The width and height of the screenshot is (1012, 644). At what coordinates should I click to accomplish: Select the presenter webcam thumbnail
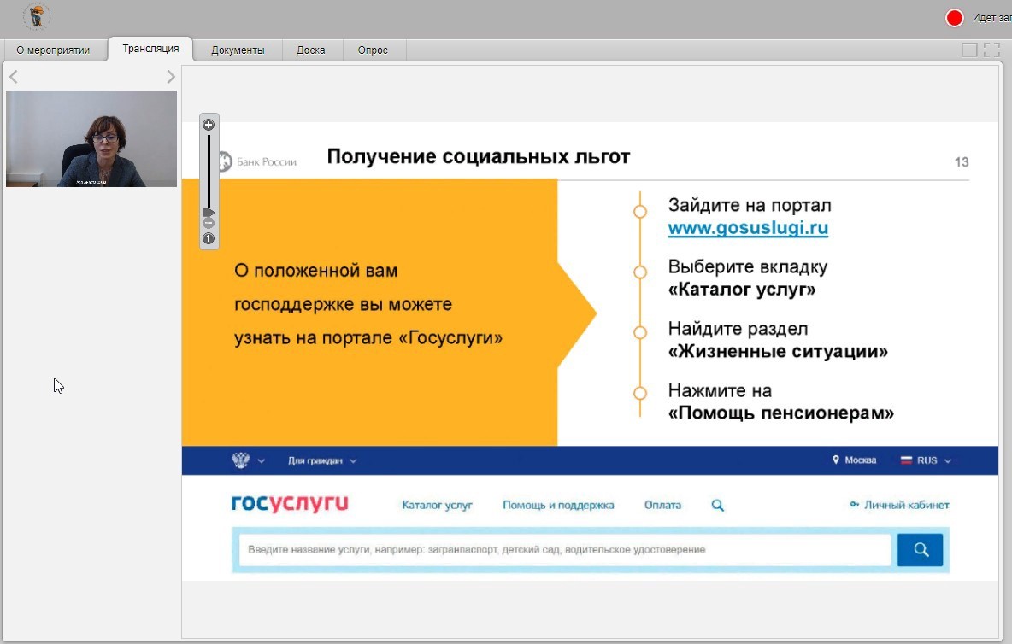click(91, 138)
